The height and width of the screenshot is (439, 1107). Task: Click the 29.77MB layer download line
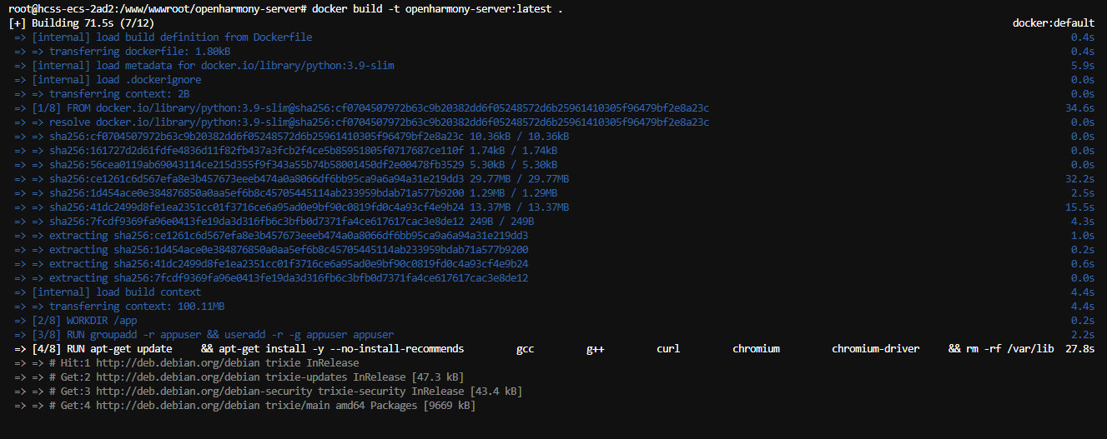pos(309,179)
